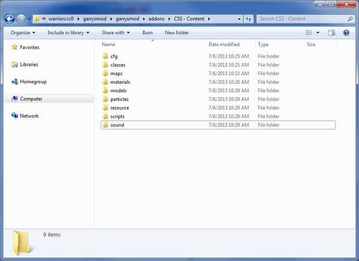Click the scripts folder icon
Image resolution: width=359 pixels, height=261 pixels.
105,116
